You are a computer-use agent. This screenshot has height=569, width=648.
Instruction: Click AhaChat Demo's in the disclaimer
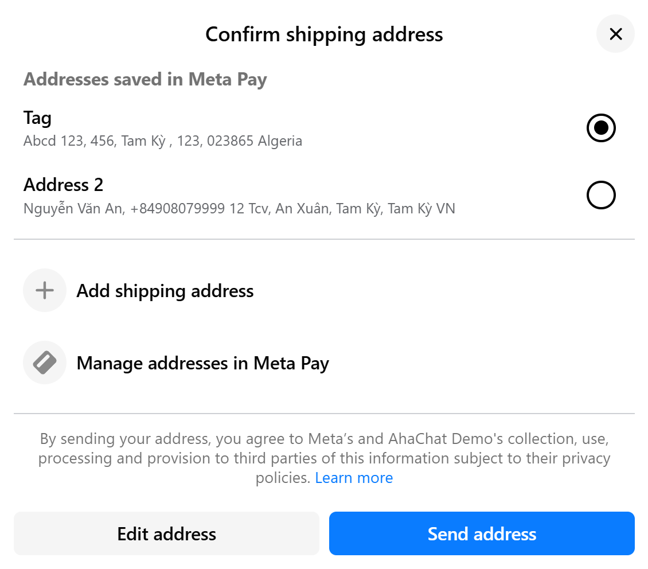(x=446, y=438)
